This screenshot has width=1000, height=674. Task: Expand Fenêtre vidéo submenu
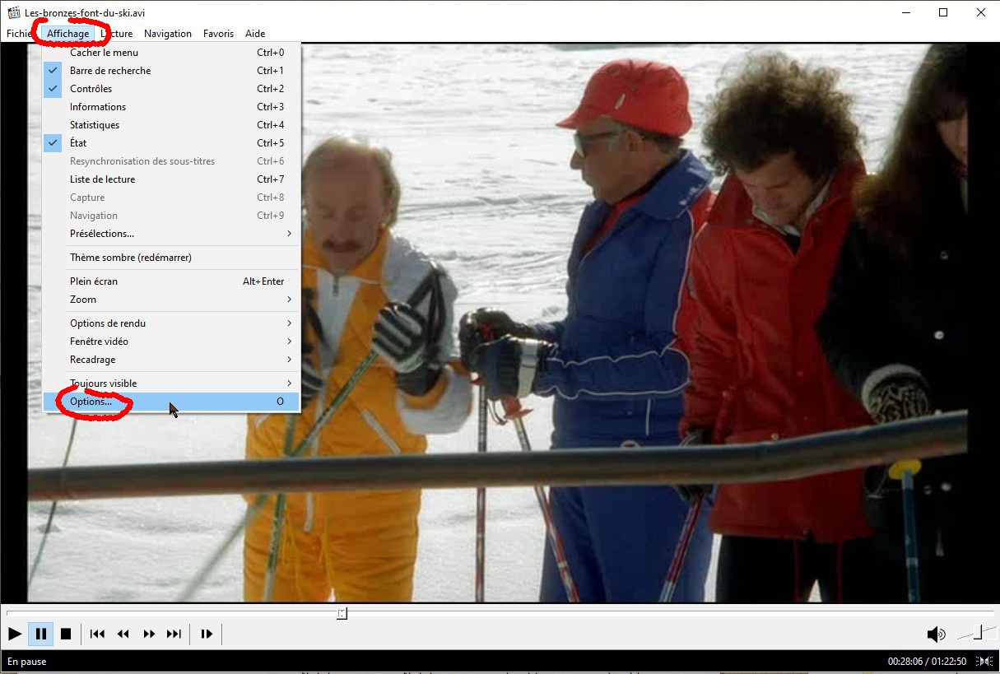click(x=172, y=342)
